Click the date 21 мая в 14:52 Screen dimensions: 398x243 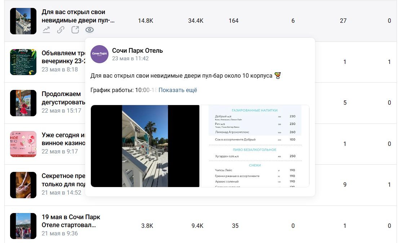61,192
